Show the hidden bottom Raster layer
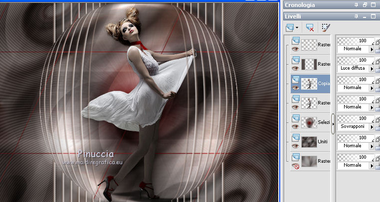The width and height of the screenshot is (380, 202). tap(295, 165)
